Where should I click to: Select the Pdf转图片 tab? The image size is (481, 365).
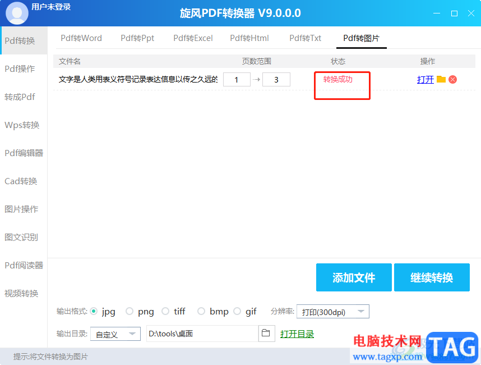pyautogui.click(x=362, y=38)
